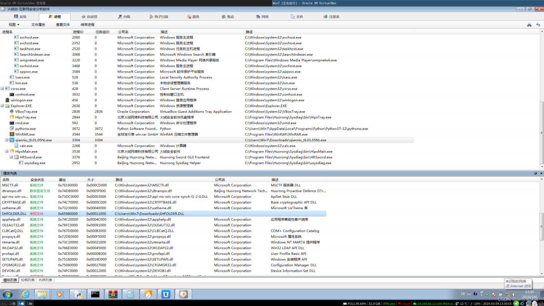The image size is (544, 306).
Task: Open the Qianniu taskbar icon
Action: [166, 294]
